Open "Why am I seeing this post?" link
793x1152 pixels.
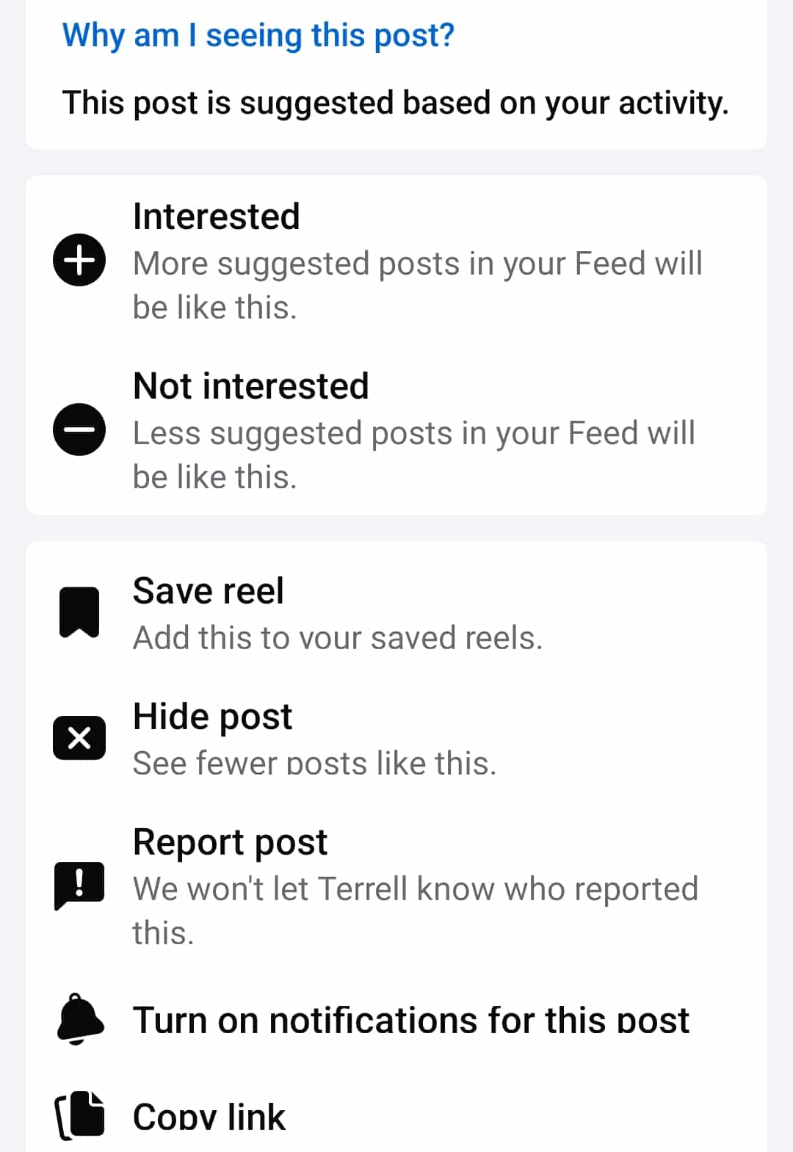click(x=258, y=35)
